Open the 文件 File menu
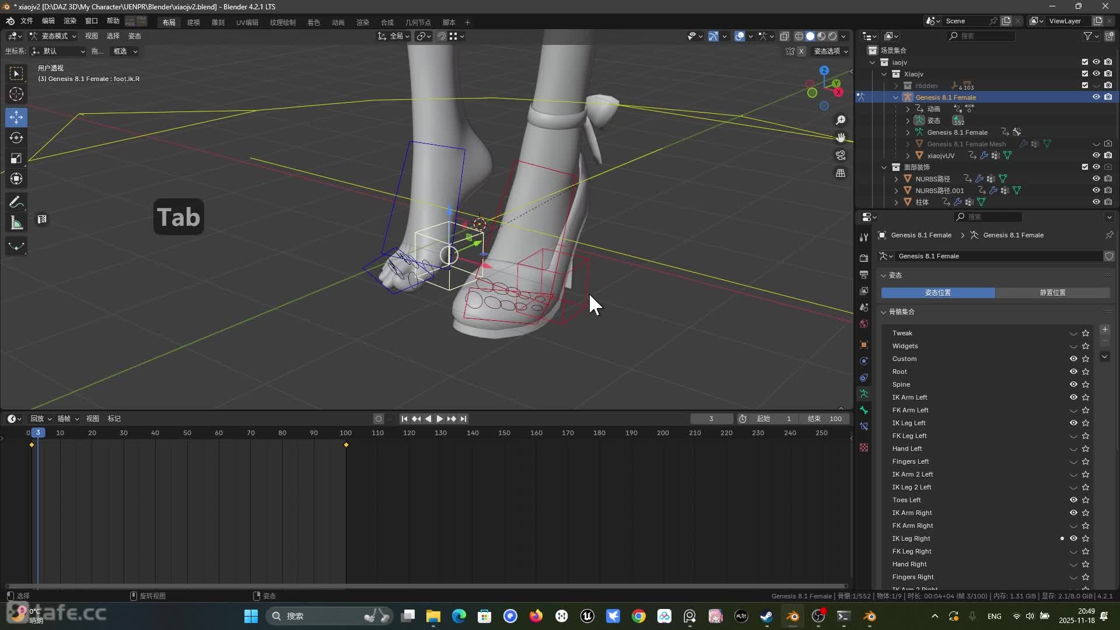Screen dimensions: 1120x630 coord(27,21)
